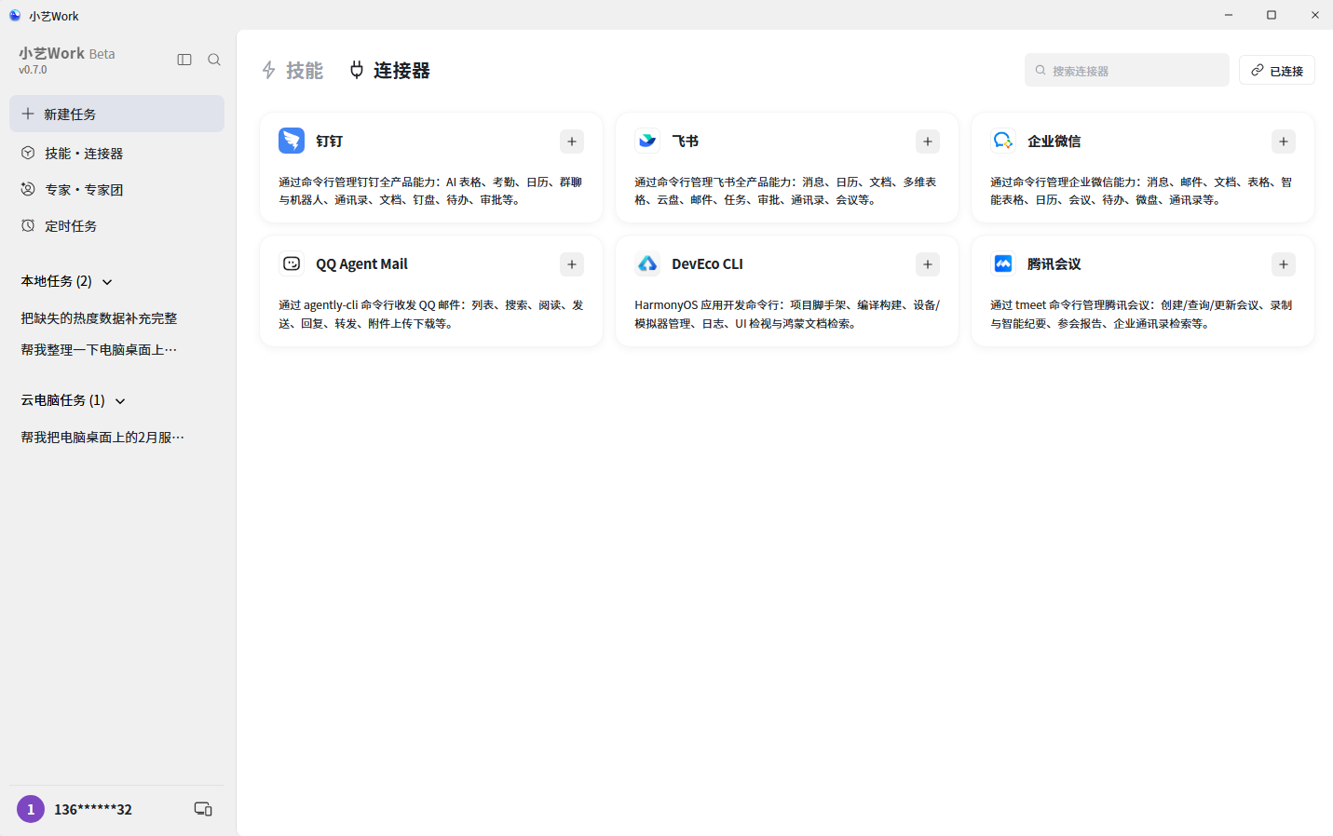Click the 定时任务 clock icon
The image size is (1333, 836).
pos(28,225)
